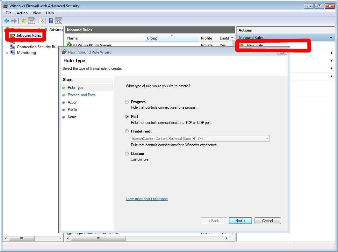This screenshot has height=252, width=338.
Task: Toggle the Show/Hide Action Pane icon
Action: click(58, 21)
